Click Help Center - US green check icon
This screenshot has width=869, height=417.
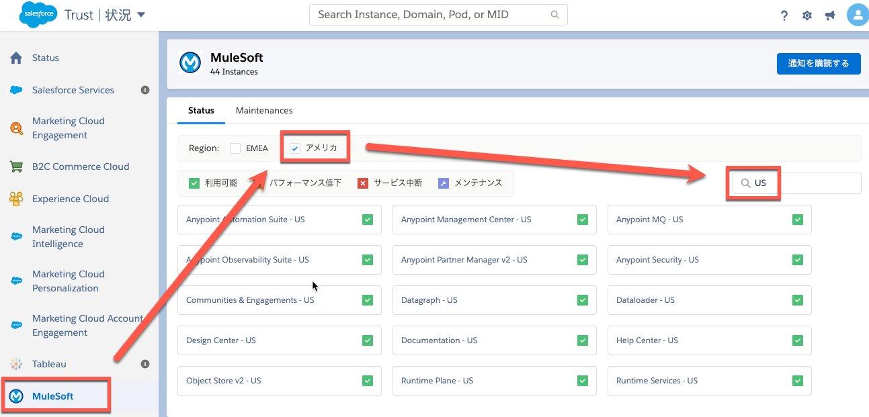(798, 340)
